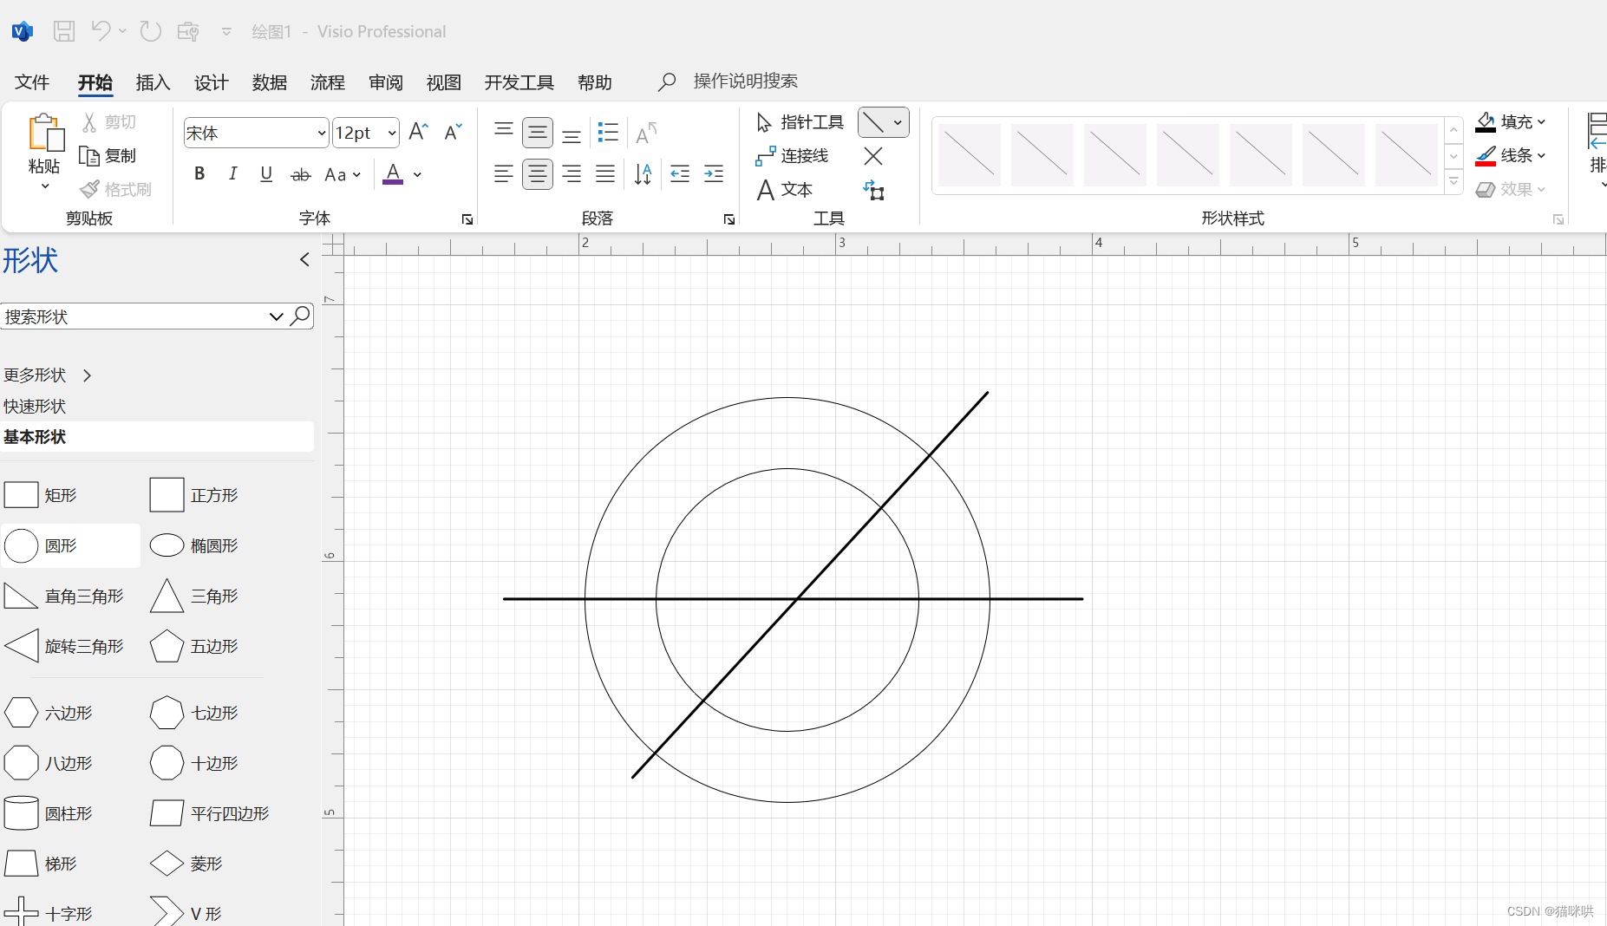
Task: Toggle underline formatting
Action: point(266,174)
